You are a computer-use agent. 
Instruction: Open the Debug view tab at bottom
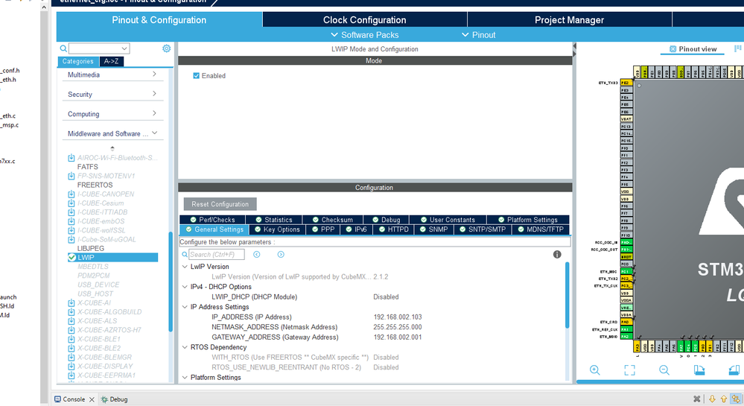point(115,399)
